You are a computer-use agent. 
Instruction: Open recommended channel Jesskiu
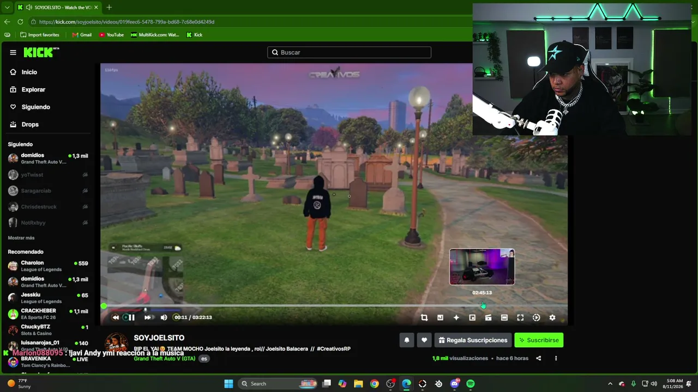(x=48, y=298)
